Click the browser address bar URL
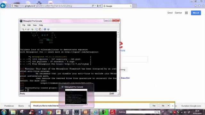This screenshot has width=205, height=115. pos(43,6)
